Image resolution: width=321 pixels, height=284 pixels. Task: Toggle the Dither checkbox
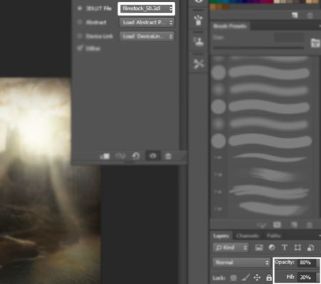click(x=80, y=49)
